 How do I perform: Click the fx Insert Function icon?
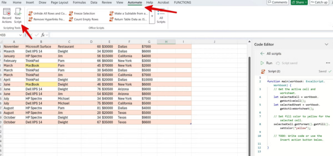(43, 35)
